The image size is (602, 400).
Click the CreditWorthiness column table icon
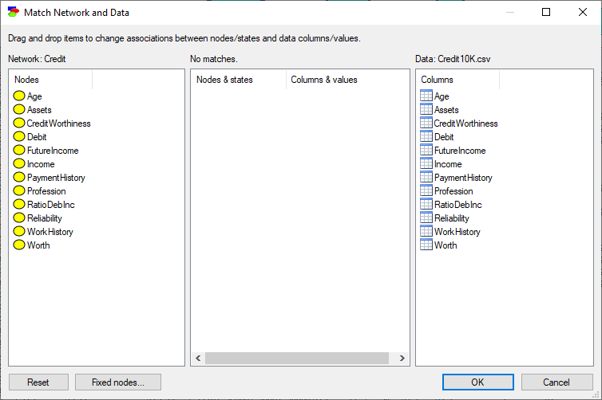coord(426,123)
